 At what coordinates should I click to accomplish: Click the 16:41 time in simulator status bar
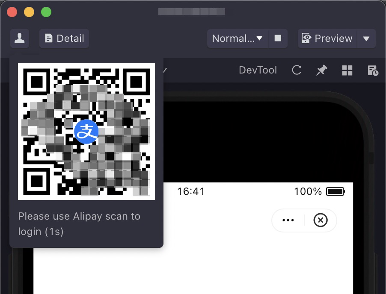tap(191, 191)
